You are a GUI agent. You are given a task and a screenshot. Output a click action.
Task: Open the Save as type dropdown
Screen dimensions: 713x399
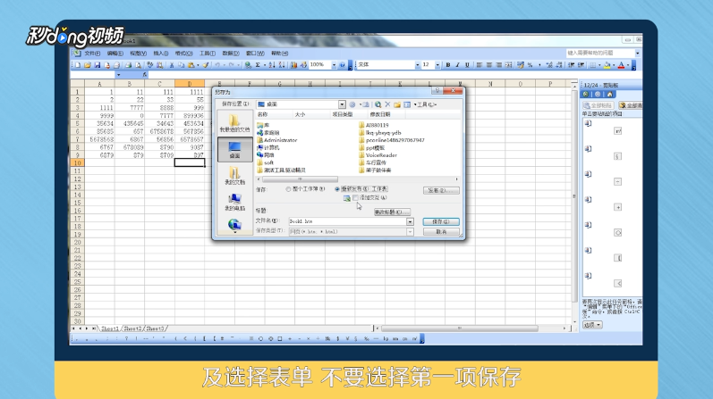[x=410, y=231]
